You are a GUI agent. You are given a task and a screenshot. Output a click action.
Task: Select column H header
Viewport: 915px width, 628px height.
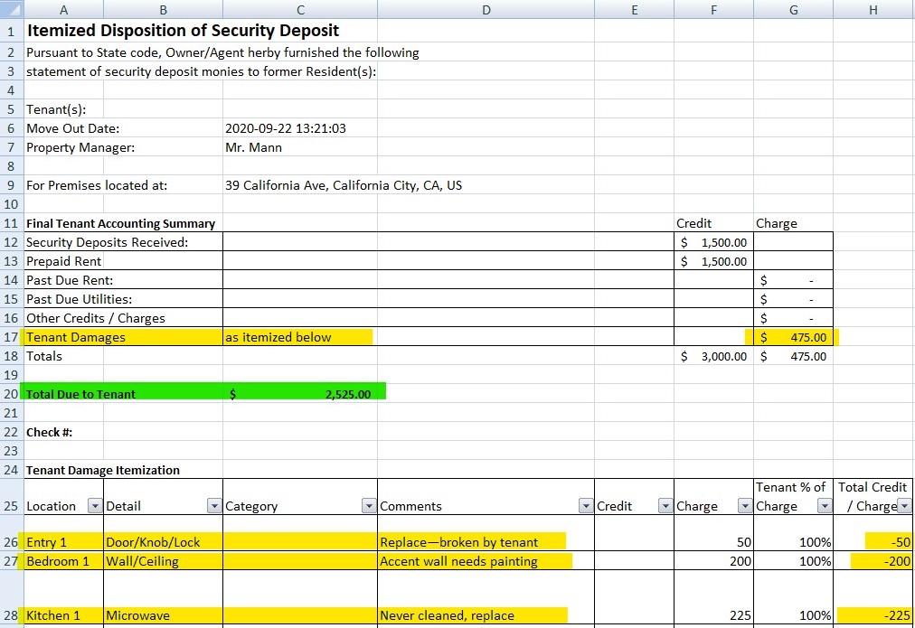click(x=873, y=9)
